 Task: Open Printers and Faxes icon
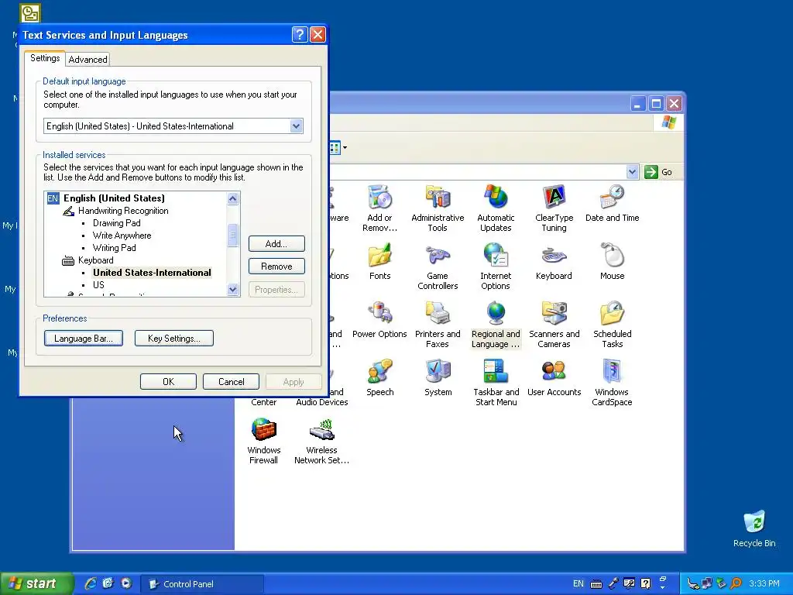pos(438,325)
